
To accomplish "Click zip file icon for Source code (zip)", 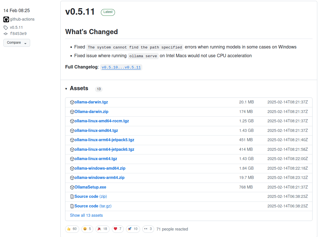I will tap(72, 197).
